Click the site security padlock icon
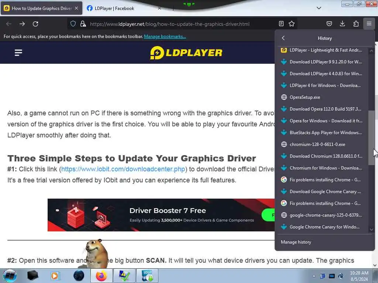 83,24
